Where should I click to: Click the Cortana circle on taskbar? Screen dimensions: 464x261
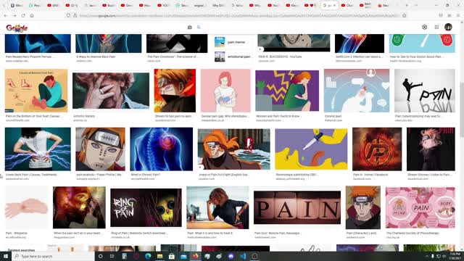[x=100, y=256]
